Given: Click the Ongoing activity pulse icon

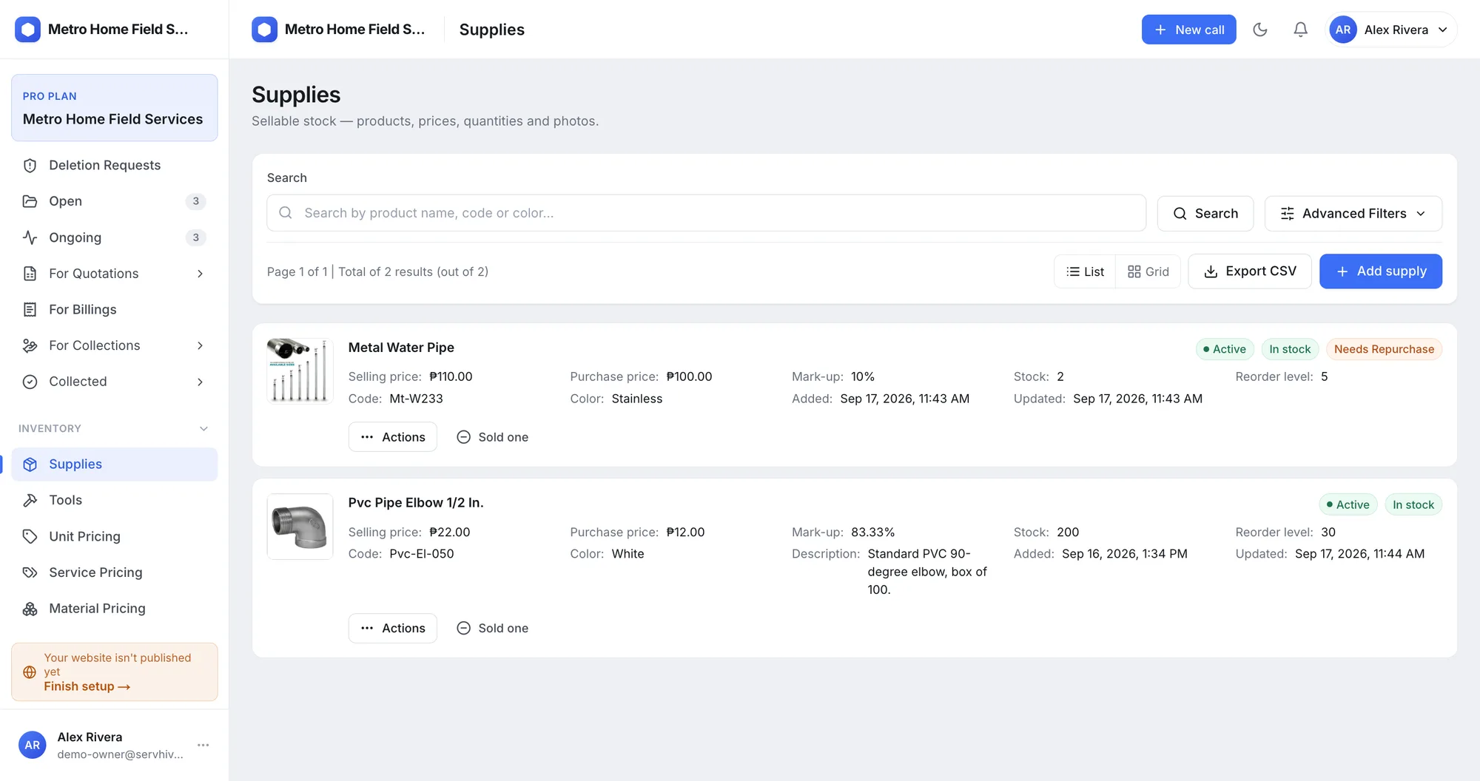Looking at the screenshot, I should (30, 237).
